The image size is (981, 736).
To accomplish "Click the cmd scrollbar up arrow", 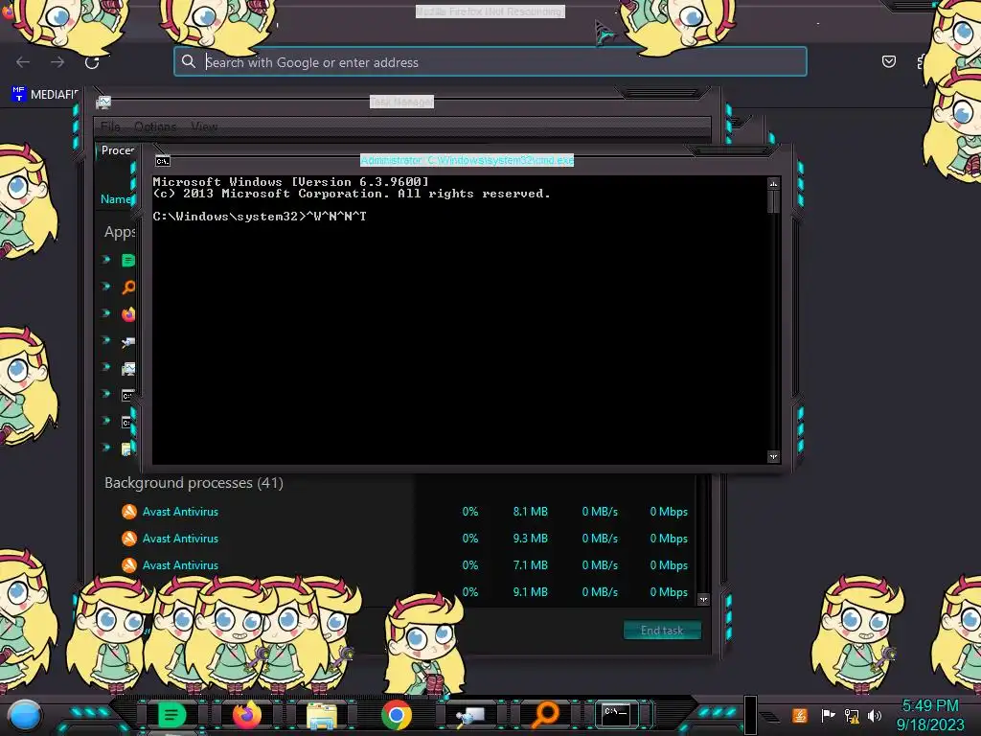I will point(773,183).
